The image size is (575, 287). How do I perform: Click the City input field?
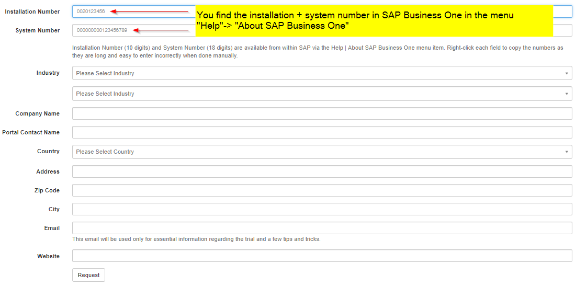[322, 209]
